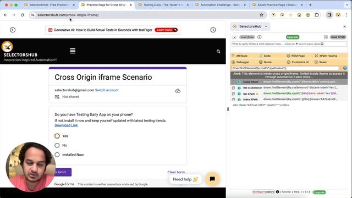Viewport: 352px width, 198px height.
Task: Click the plus circle icon beside the iframe pill
Action: [259, 37]
